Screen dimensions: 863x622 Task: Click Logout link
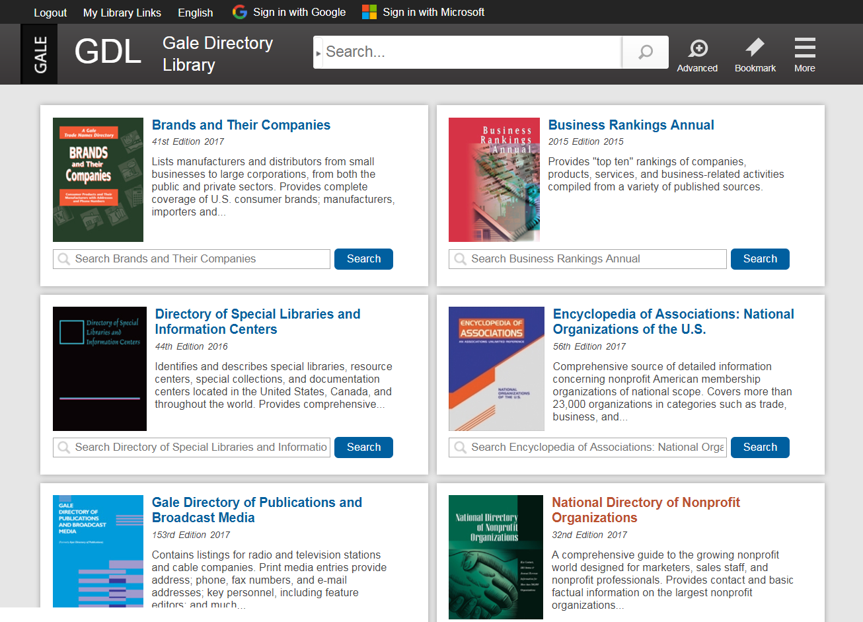(x=50, y=13)
